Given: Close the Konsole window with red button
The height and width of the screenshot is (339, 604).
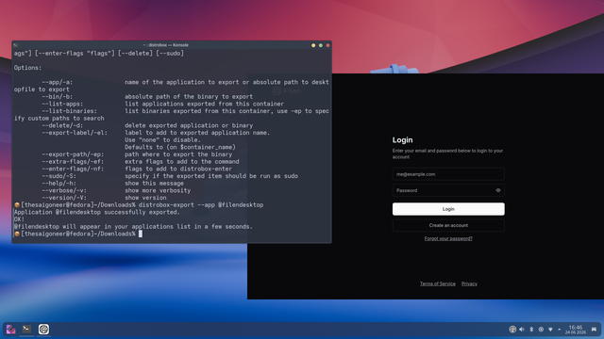Looking at the screenshot, I should [x=327, y=45].
